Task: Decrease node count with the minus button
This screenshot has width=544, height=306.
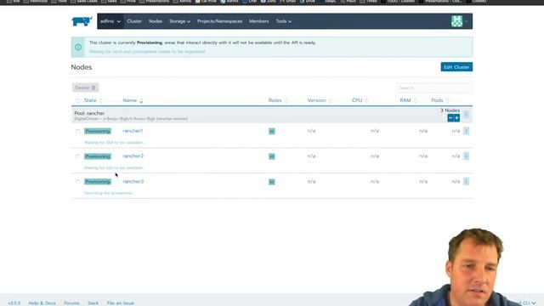Action: pos(450,118)
